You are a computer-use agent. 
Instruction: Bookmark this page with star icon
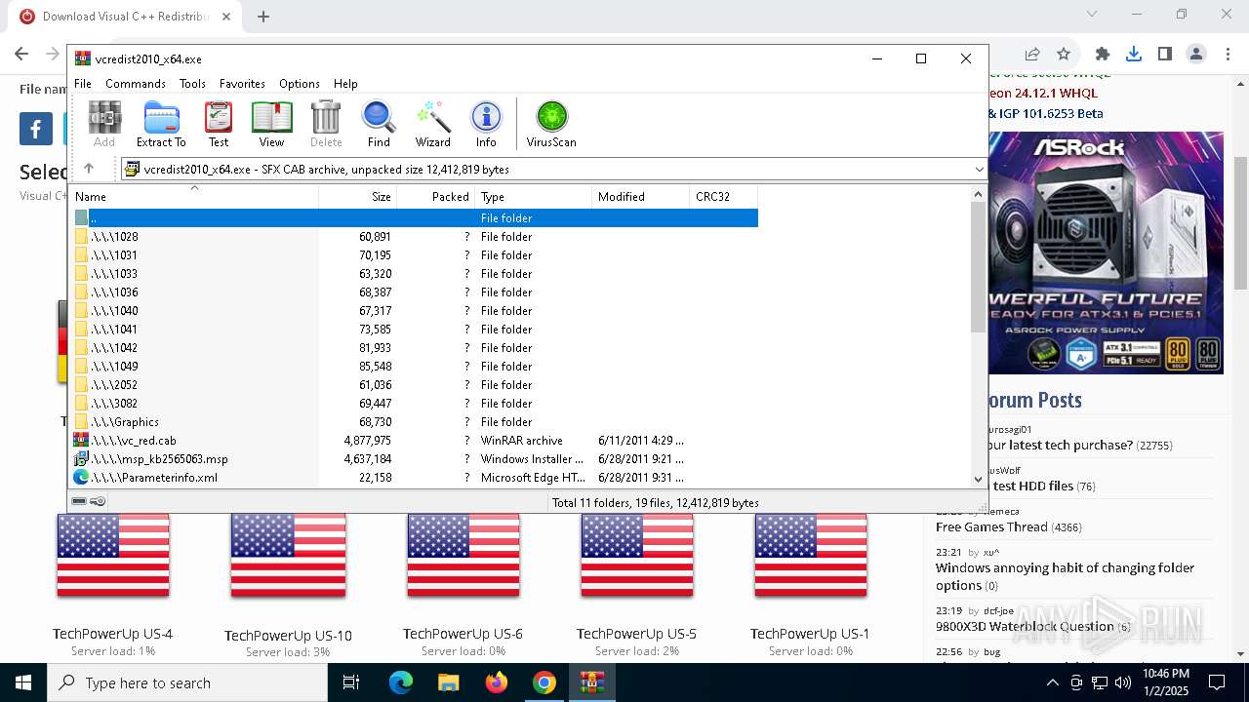click(x=1064, y=54)
